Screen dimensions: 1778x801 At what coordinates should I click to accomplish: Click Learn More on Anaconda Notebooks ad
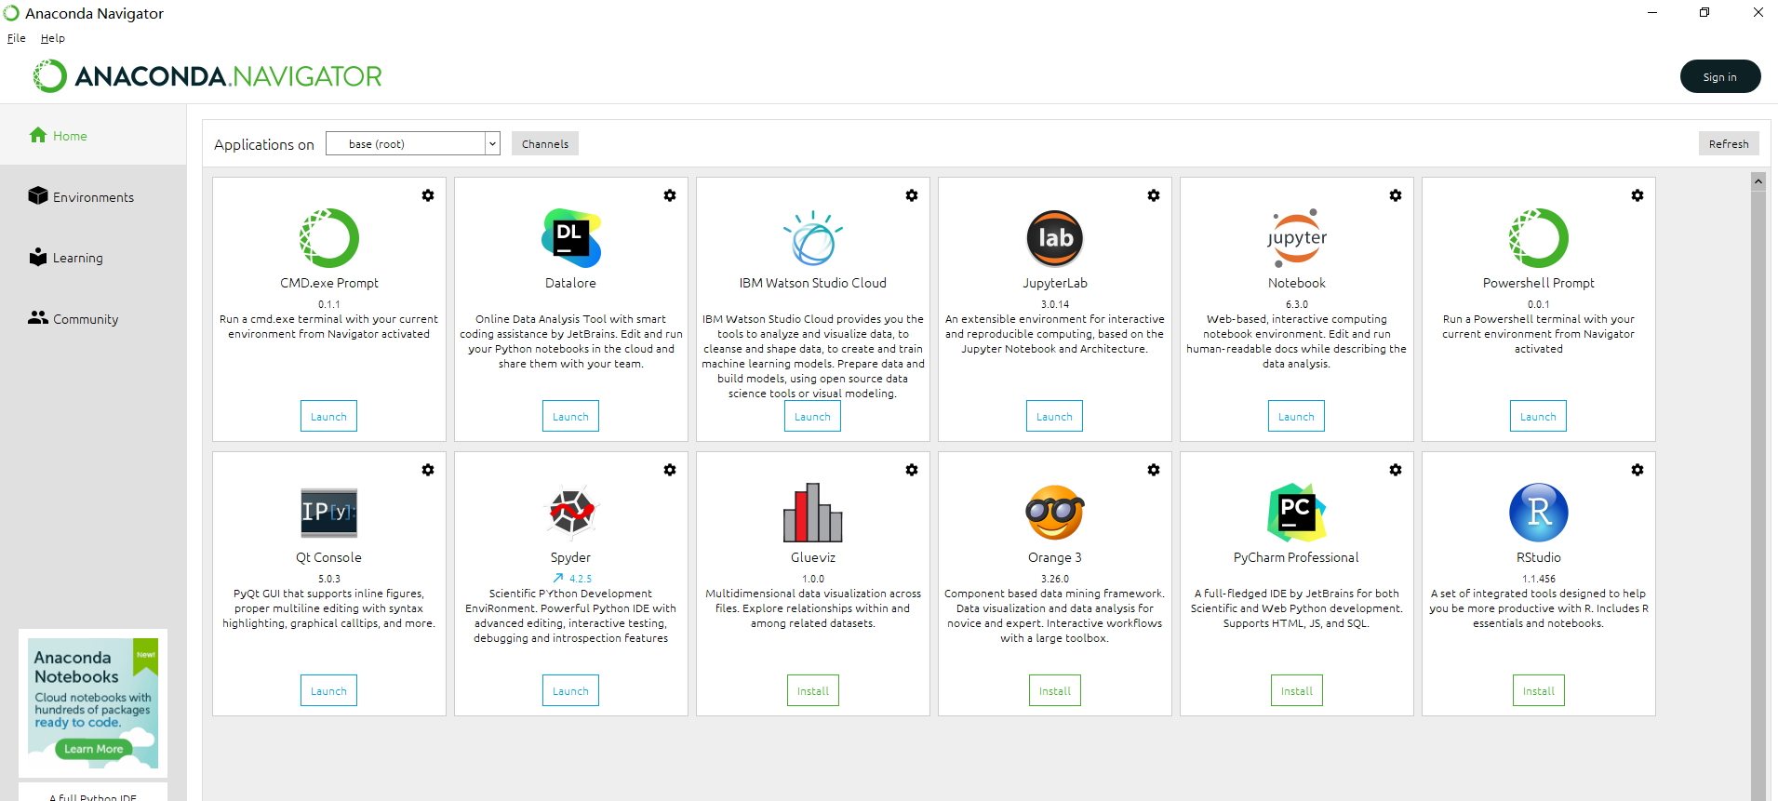coord(93,749)
